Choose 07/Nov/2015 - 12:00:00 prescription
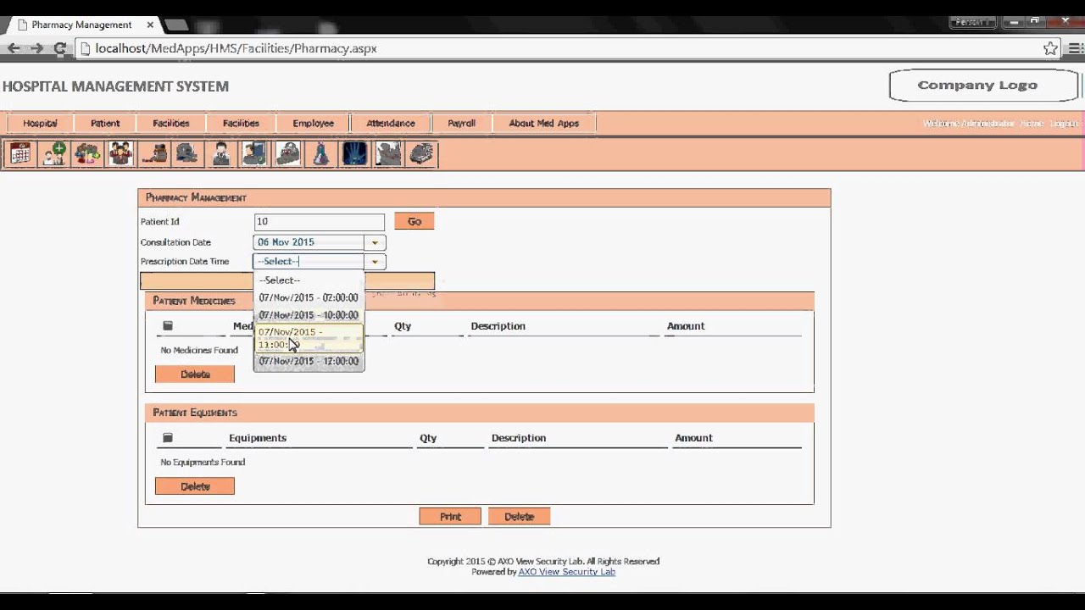1085x610 pixels. pos(309,361)
